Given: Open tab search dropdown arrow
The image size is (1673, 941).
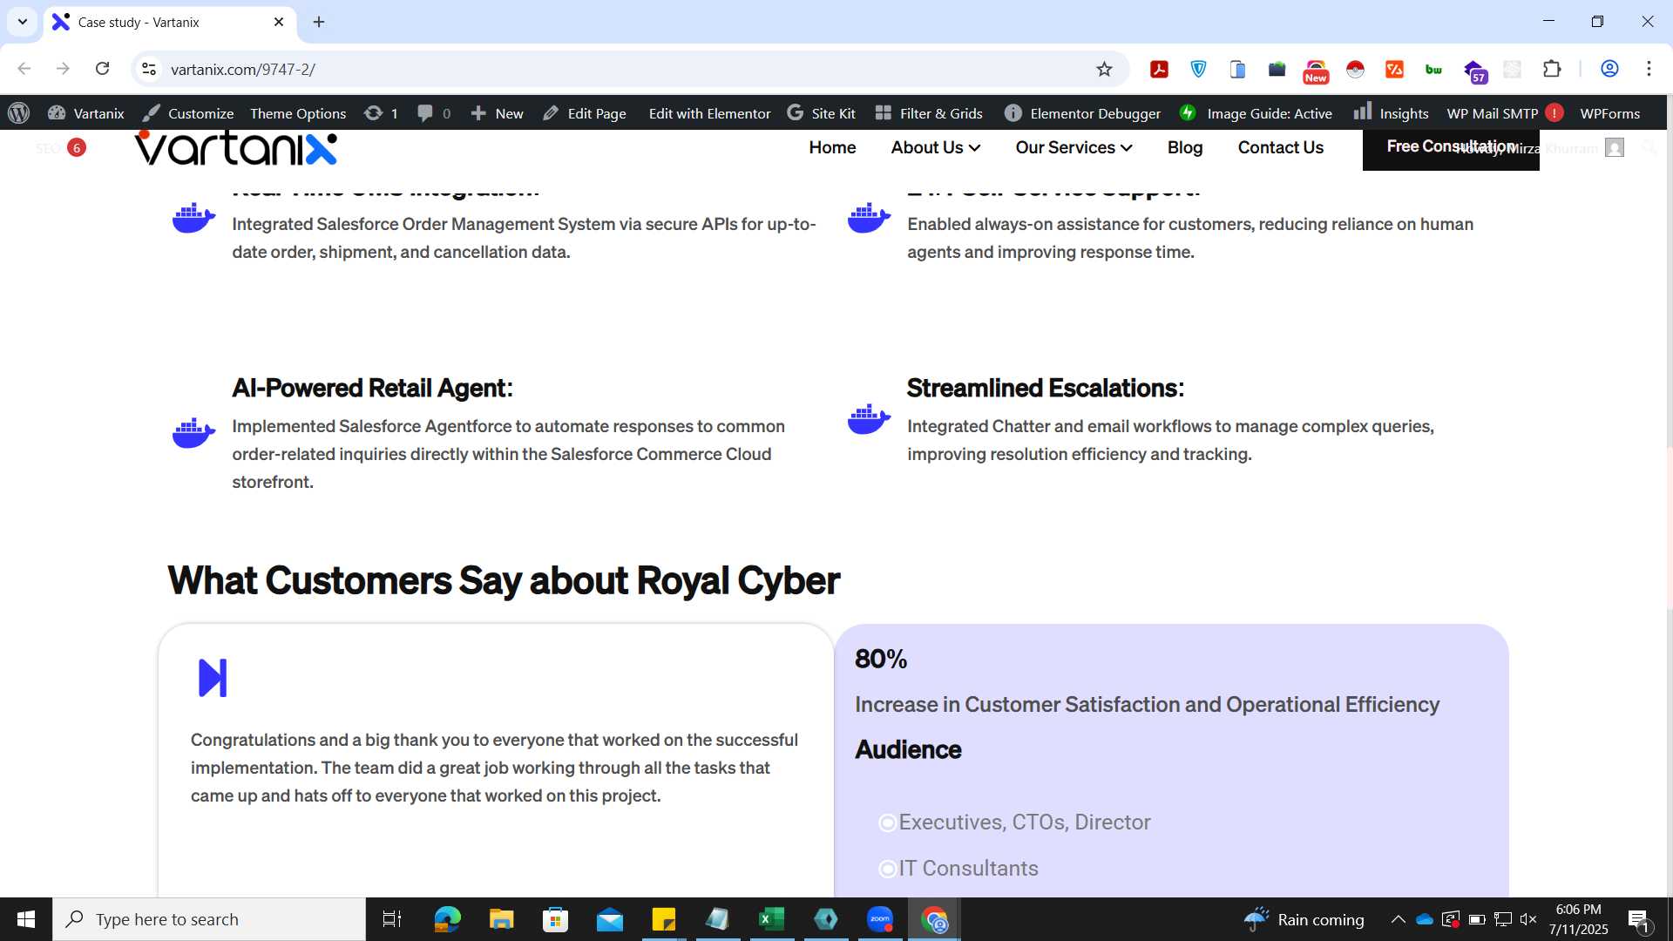Looking at the screenshot, I should point(23,22).
